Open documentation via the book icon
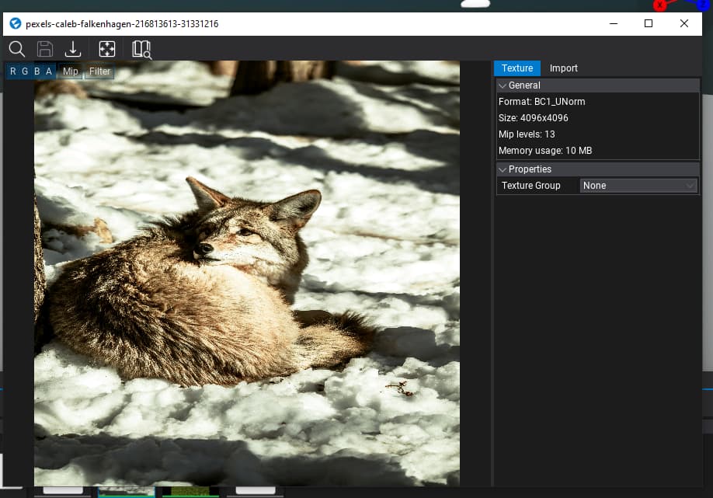The image size is (713, 498). click(141, 50)
